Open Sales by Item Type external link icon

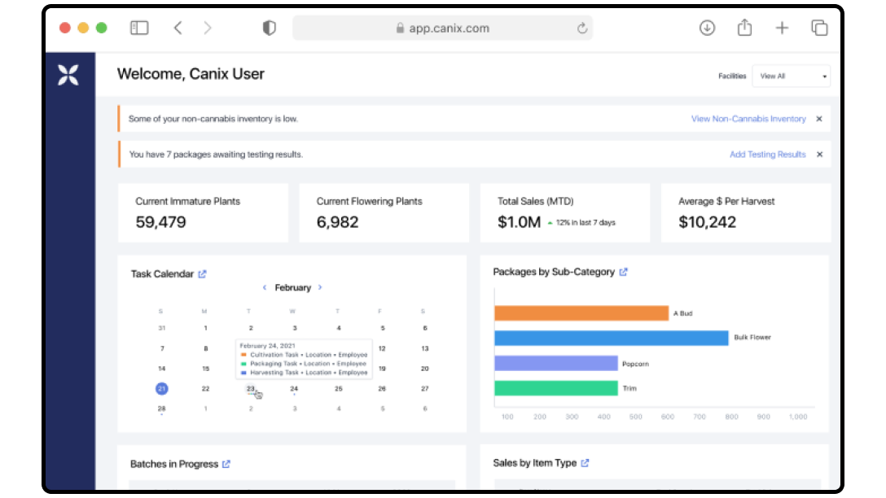(x=585, y=463)
